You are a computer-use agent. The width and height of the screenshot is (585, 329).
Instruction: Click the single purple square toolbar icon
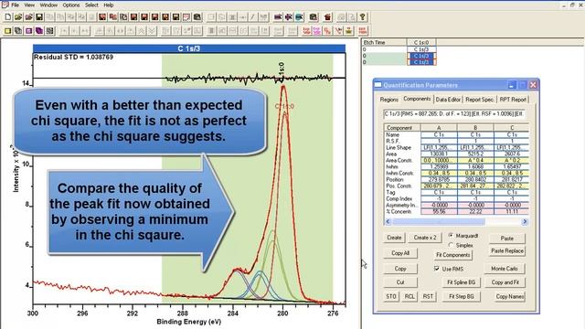tap(28, 30)
